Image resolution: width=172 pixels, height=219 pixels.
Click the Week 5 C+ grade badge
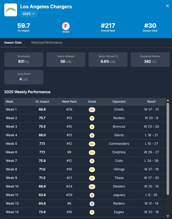[92, 144]
